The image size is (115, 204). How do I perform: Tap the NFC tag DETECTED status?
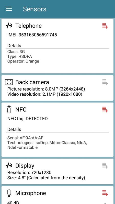click(27, 119)
